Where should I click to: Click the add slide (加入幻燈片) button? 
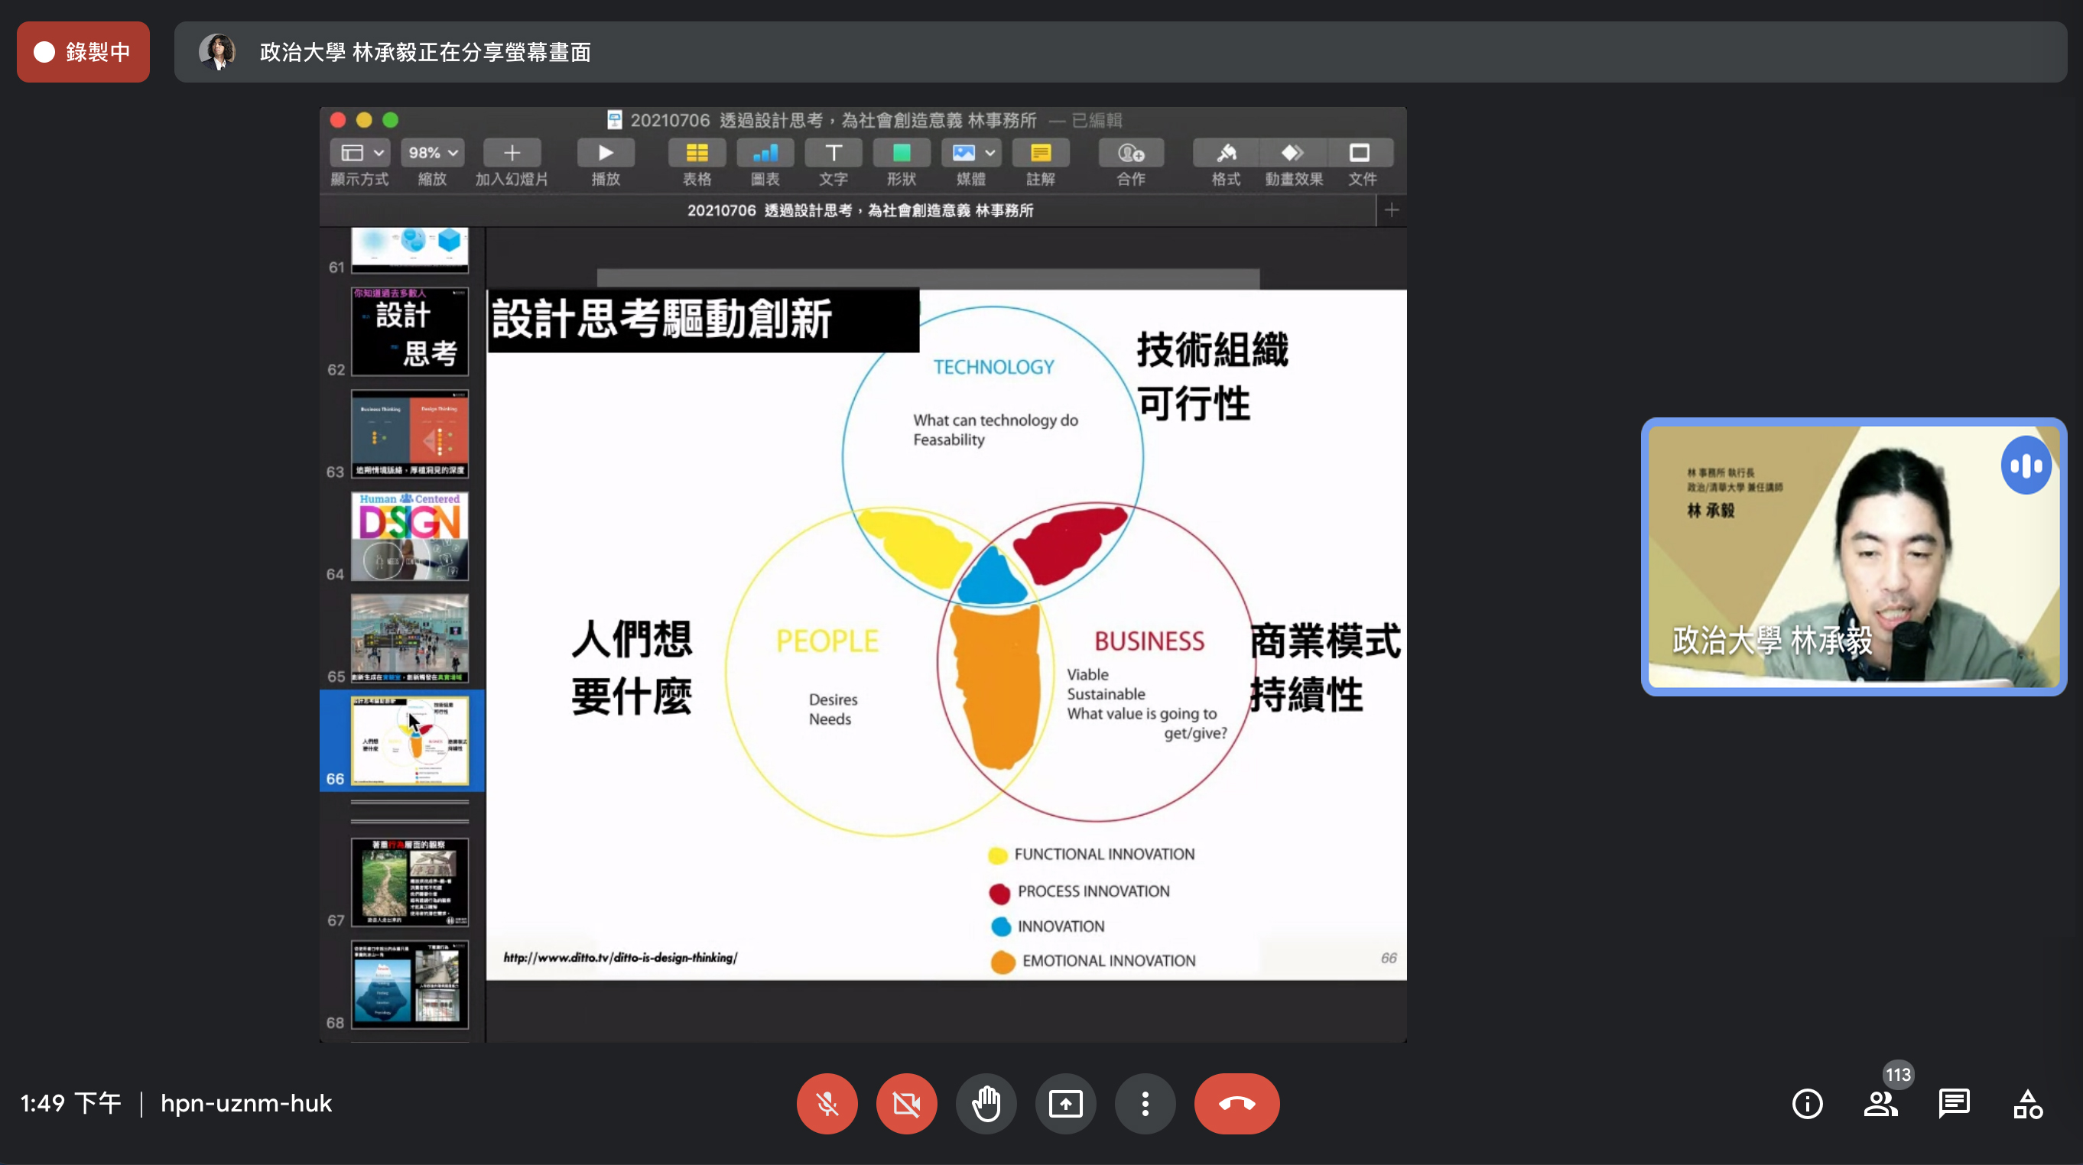point(511,153)
